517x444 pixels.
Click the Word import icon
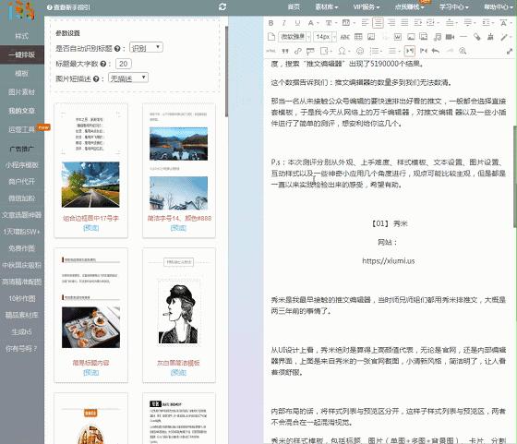pos(398,37)
